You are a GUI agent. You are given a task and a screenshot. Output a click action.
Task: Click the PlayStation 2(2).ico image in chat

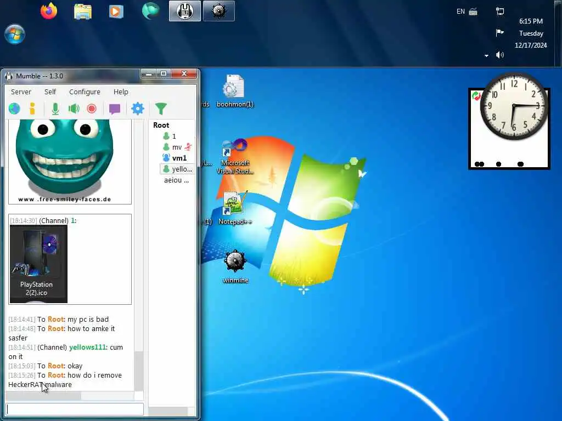38,264
